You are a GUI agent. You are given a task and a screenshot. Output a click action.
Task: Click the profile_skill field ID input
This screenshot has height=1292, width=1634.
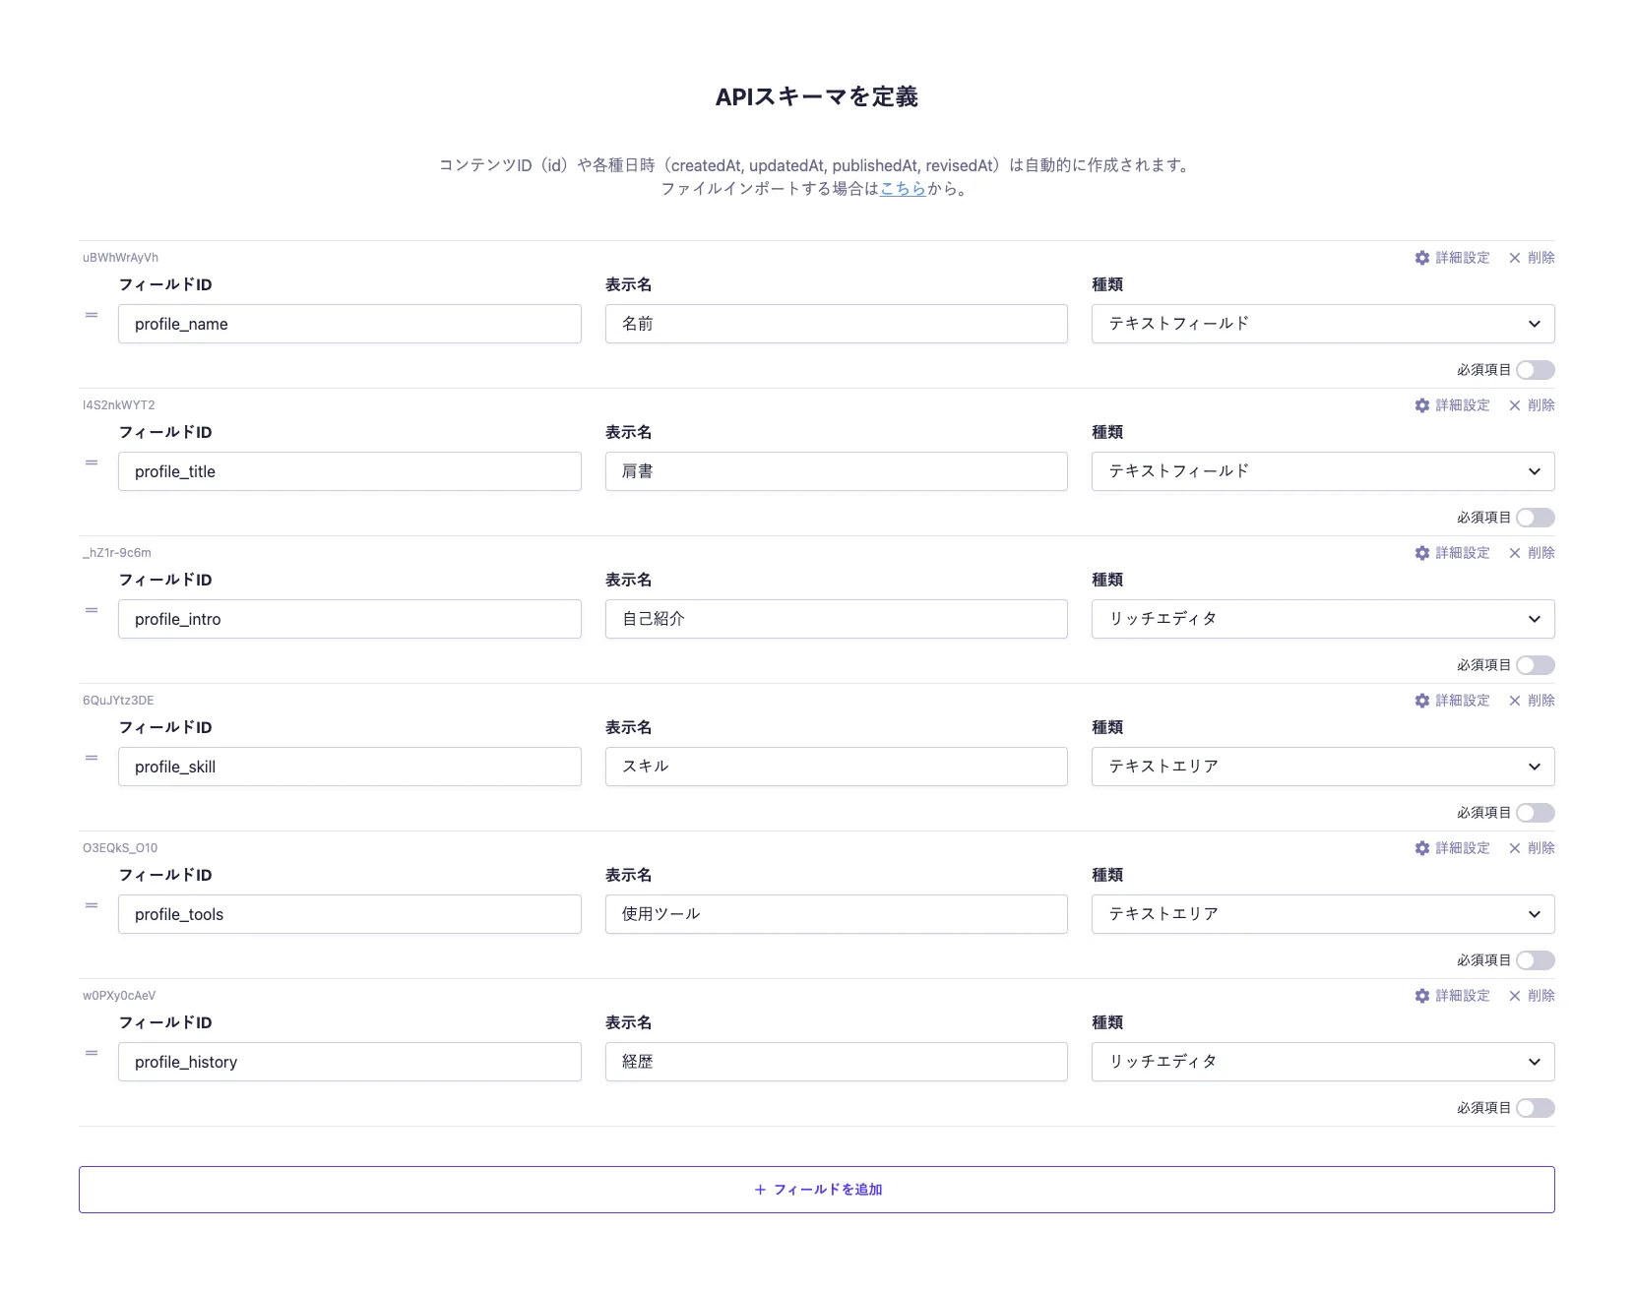[x=349, y=767]
